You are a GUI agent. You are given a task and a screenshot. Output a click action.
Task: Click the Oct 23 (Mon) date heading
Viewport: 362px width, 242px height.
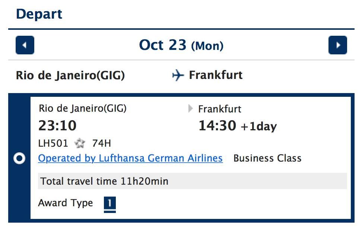181,45
